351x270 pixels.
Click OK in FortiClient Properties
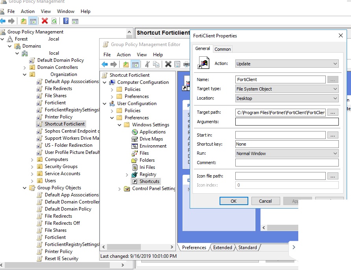pyautogui.click(x=234, y=201)
